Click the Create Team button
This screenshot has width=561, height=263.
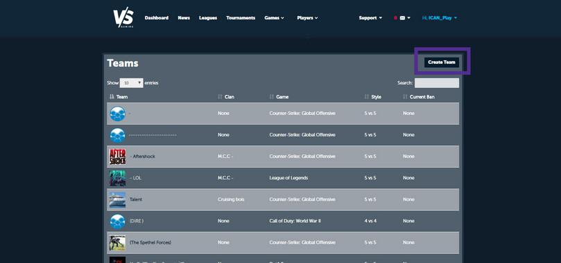(x=442, y=62)
